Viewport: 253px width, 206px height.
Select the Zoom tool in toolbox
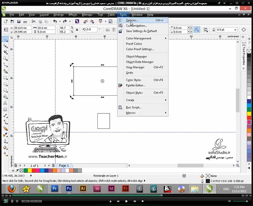(5, 58)
